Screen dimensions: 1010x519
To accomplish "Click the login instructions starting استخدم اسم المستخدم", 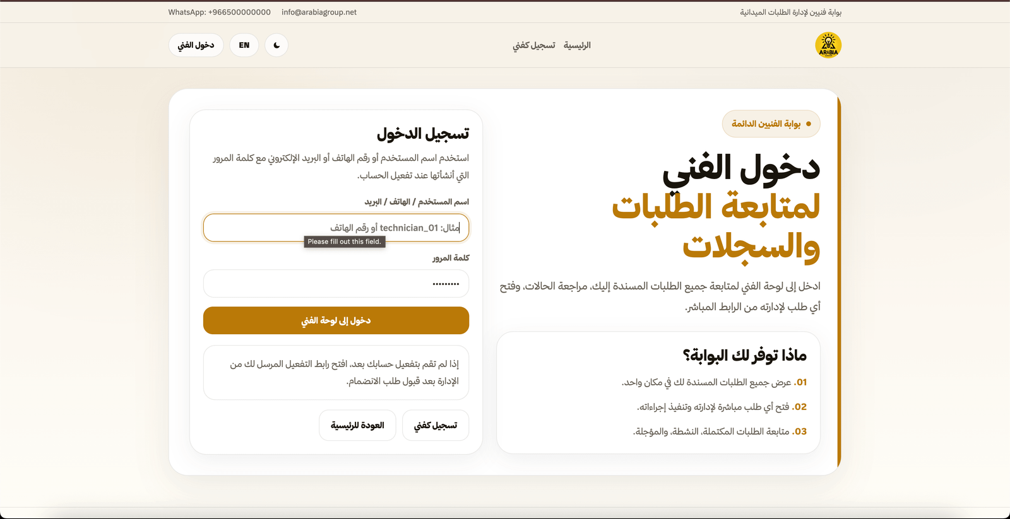I will (x=341, y=166).
